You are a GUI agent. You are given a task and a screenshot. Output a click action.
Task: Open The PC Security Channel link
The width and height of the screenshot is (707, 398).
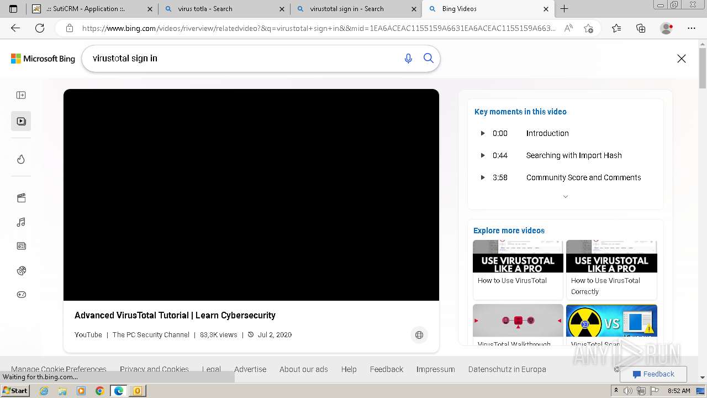pos(151,335)
